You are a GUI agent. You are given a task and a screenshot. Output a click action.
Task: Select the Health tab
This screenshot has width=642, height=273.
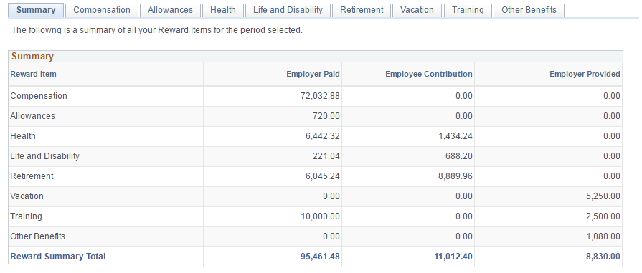click(x=223, y=10)
